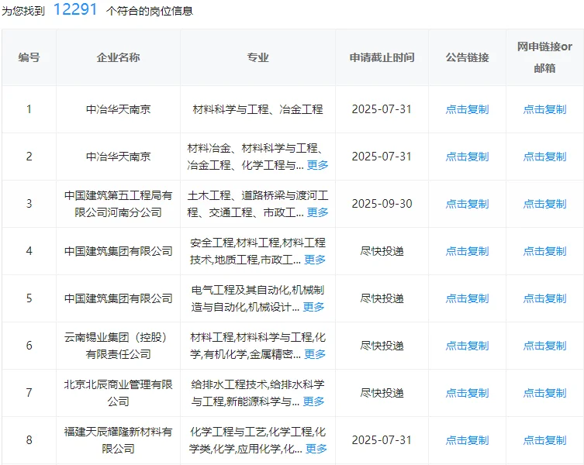584x465 pixels.
Task: Copy the 网申链接 for 中国建筑第五工程局 row
Action: coord(544,204)
